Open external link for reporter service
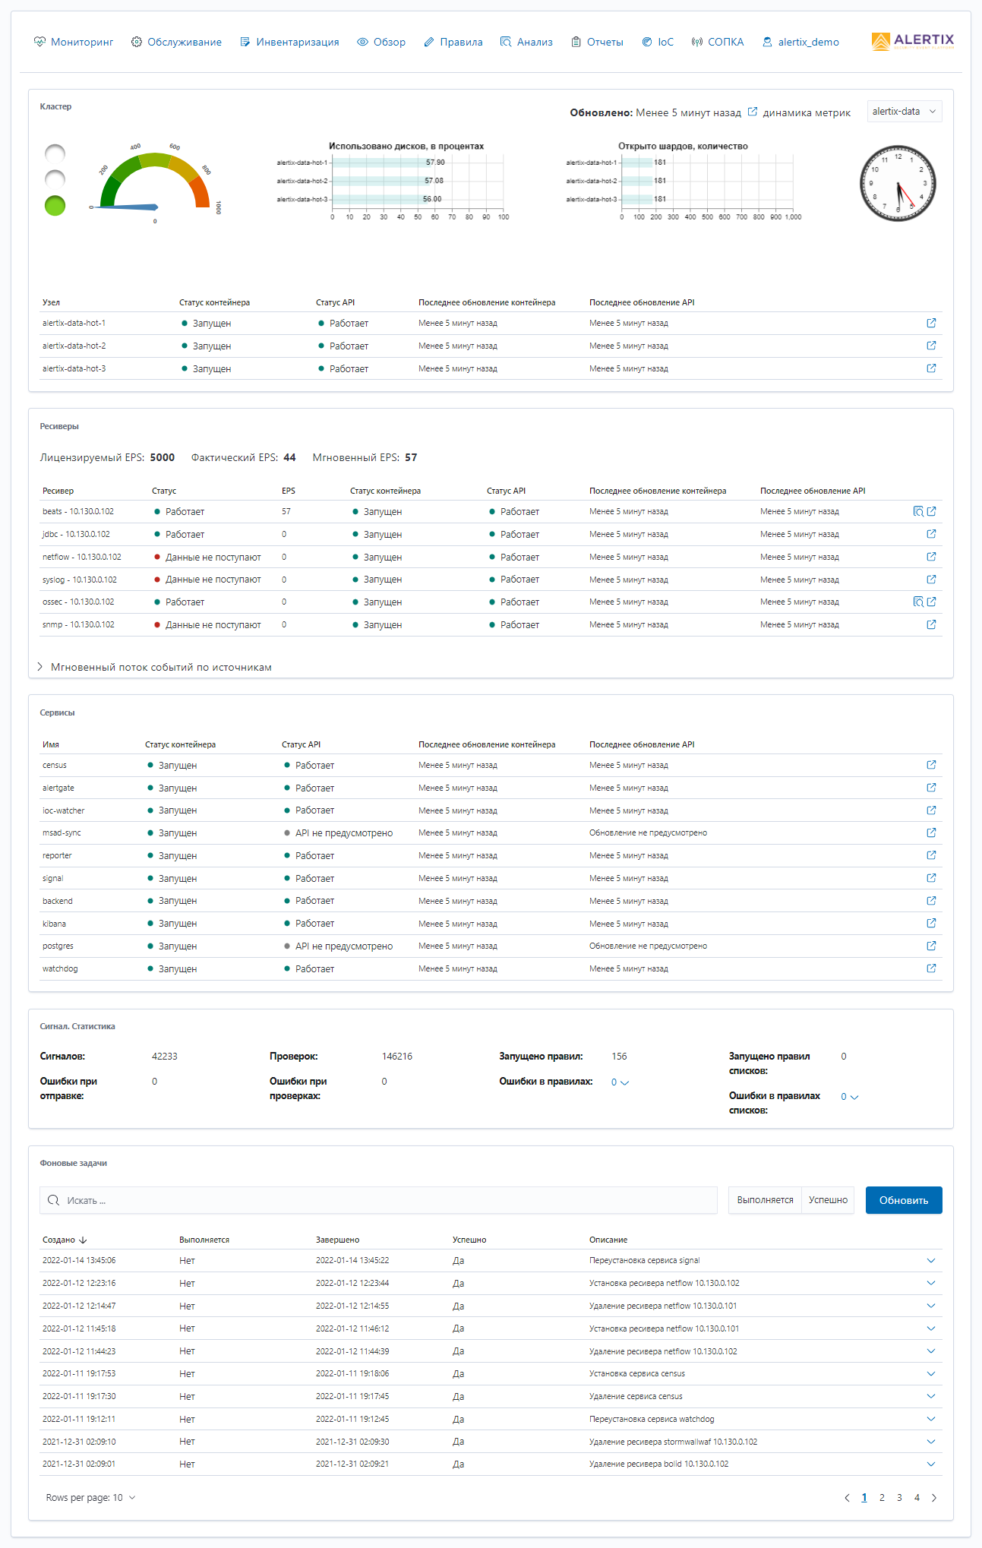Viewport: 982px width, 1548px height. (931, 855)
